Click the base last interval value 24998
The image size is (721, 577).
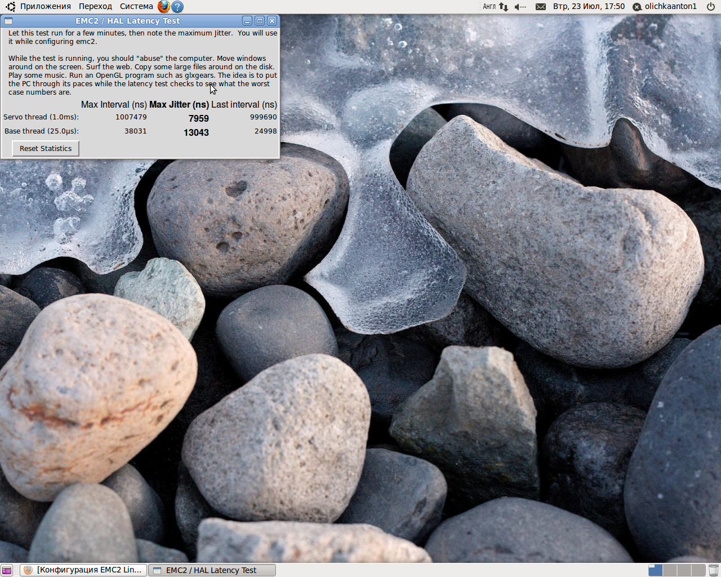(266, 131)
